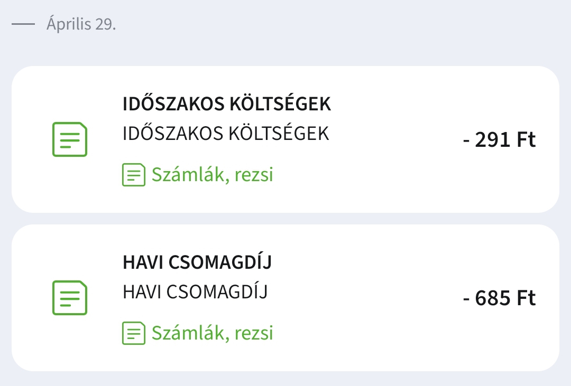Open the bold IDŐSZAKOS KÖLTSÉGEK title

(226, 104)
